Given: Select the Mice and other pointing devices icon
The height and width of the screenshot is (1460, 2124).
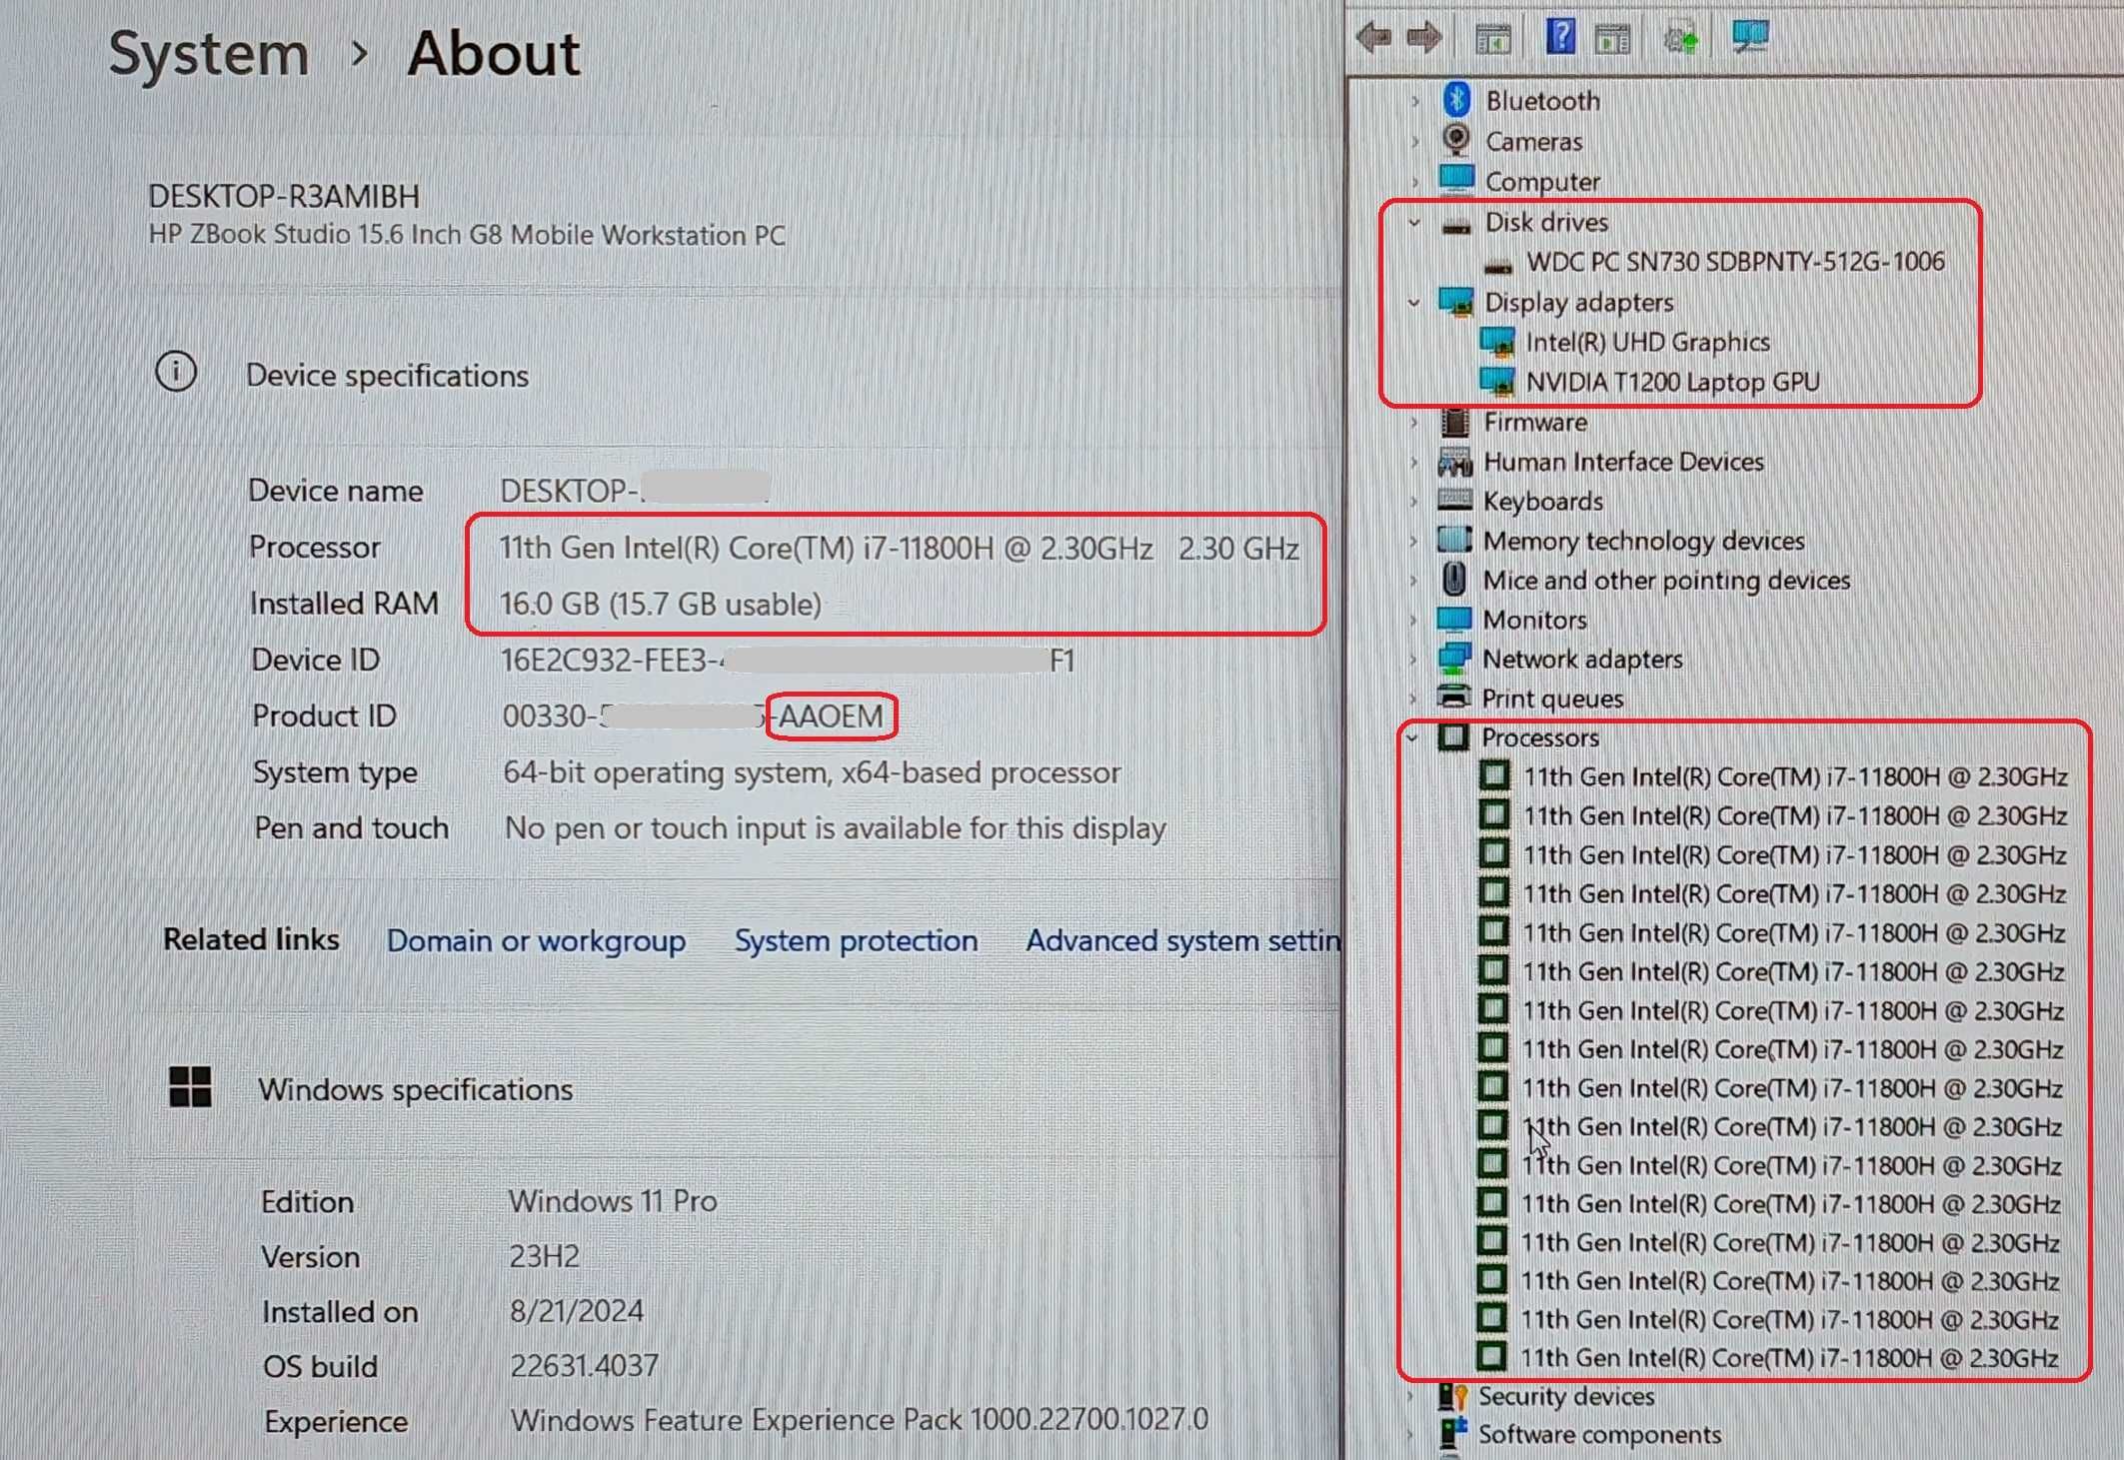Looking at the screenshot, I should coord(1454,580).
